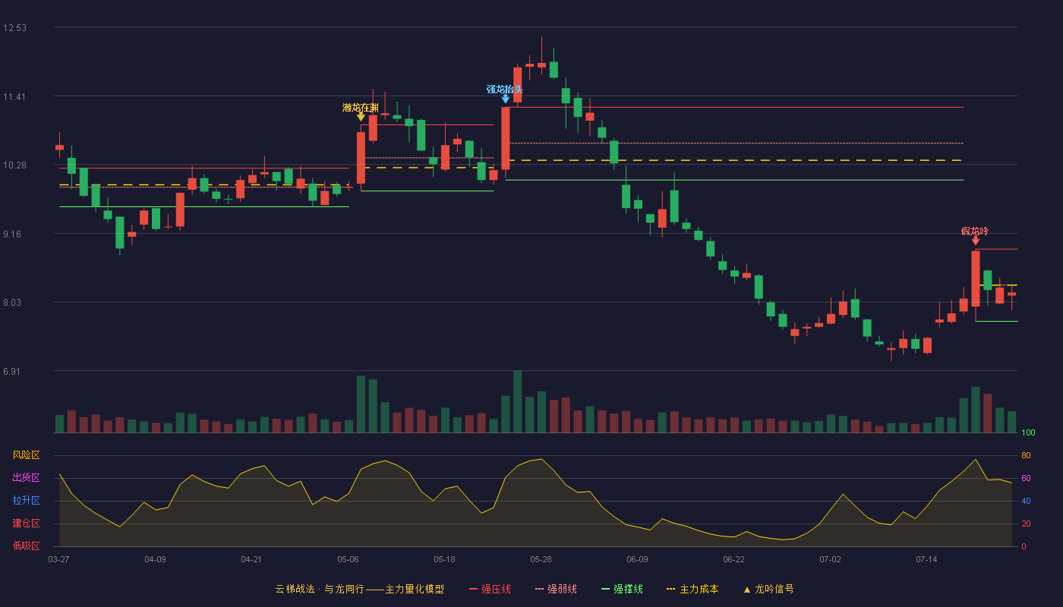Click the 12.53 price axis label
Image resolution: width=1063 pixels, height=607 pixels.
[x=14, y=28]
